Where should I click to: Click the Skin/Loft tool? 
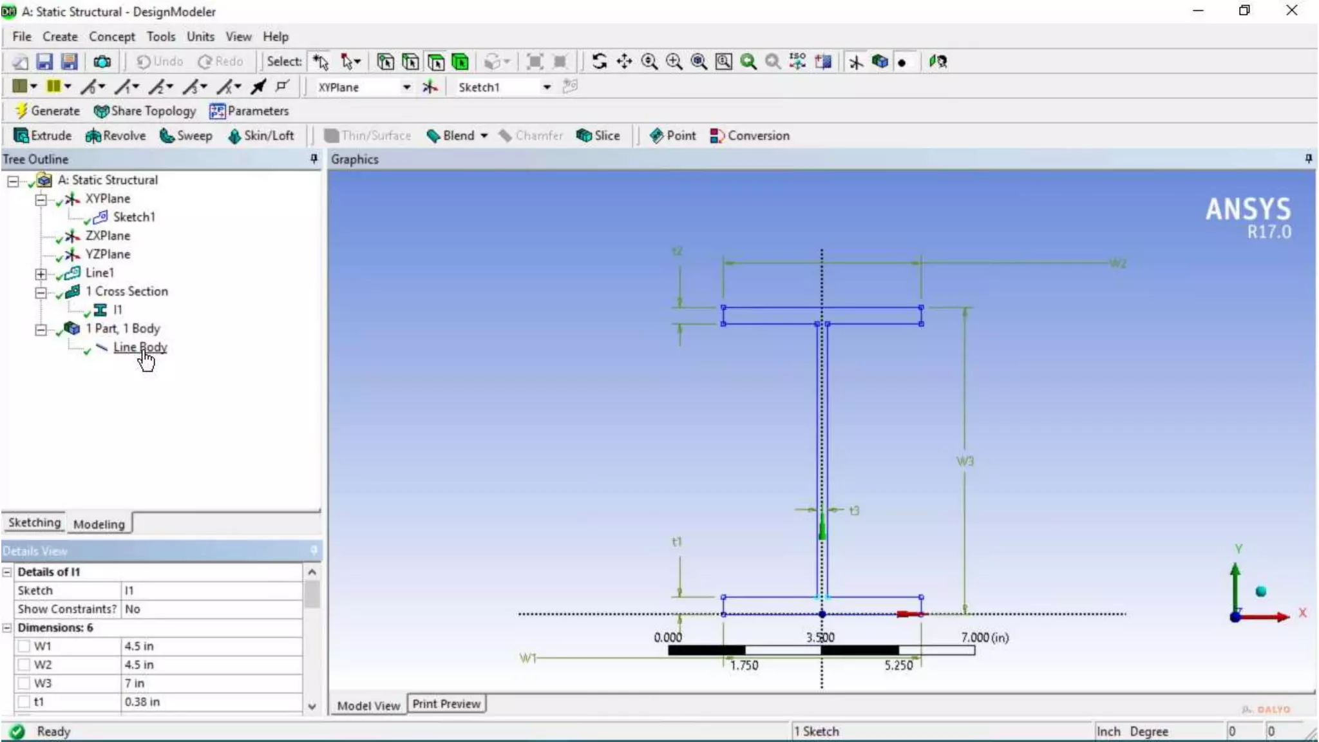tap(261, 135)
